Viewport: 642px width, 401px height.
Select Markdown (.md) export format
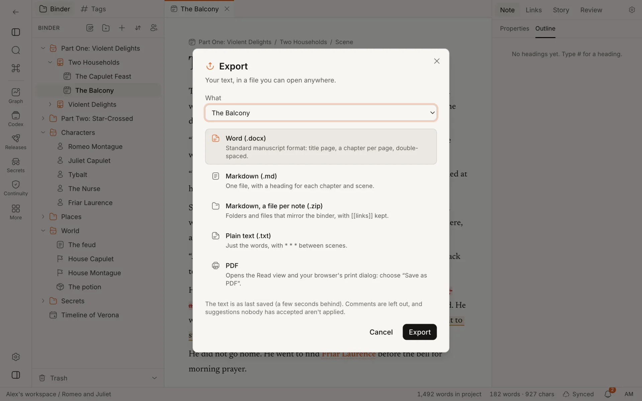[321, 180]
